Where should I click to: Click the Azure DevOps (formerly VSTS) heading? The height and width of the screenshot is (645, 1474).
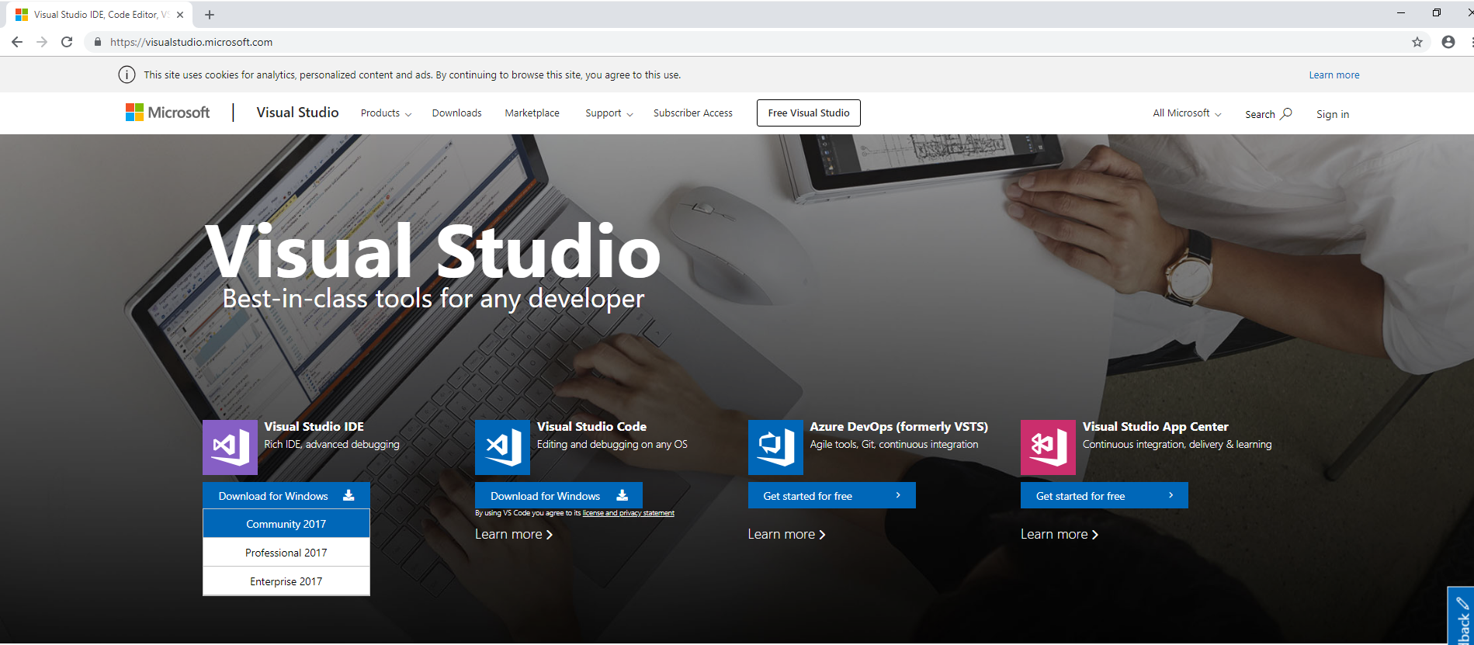(899, 427)
